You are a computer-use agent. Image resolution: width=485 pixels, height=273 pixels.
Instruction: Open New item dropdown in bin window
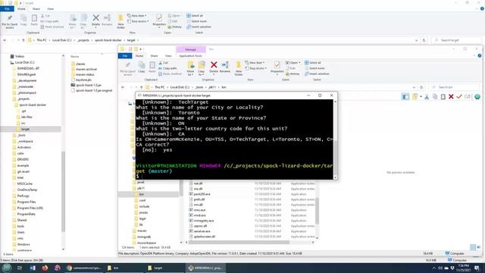point(255,63)
